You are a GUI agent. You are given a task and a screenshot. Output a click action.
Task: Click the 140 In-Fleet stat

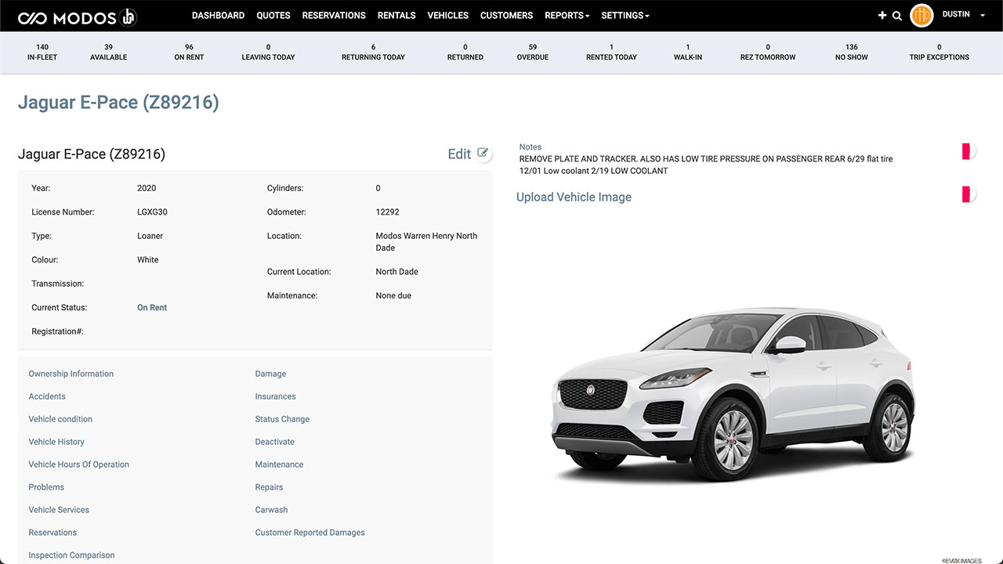click(42, 52)
